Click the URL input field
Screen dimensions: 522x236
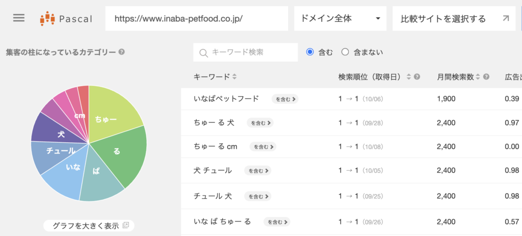197,18
